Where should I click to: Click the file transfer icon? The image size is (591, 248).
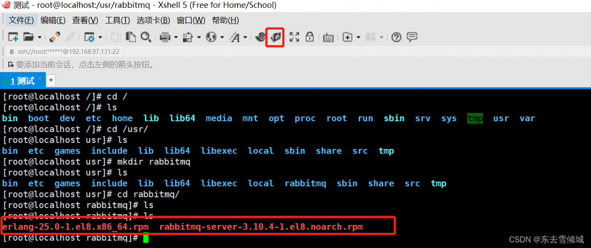tap(188, 37)
